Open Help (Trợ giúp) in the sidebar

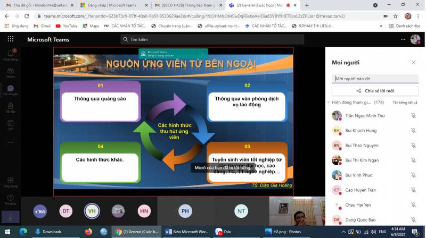(x=10, y=200)
